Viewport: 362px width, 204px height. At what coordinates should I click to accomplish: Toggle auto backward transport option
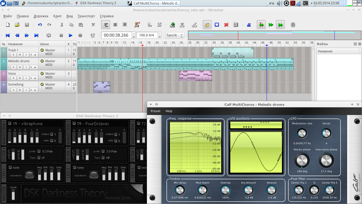pos(271,25)
